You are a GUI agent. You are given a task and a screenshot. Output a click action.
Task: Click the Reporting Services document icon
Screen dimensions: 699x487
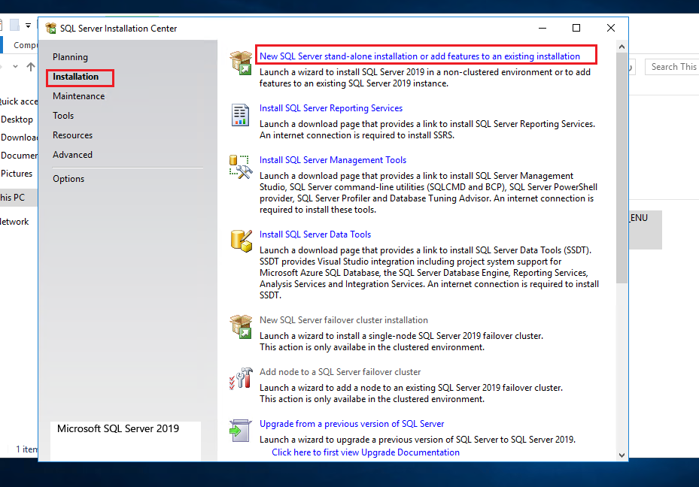point(240,115)
